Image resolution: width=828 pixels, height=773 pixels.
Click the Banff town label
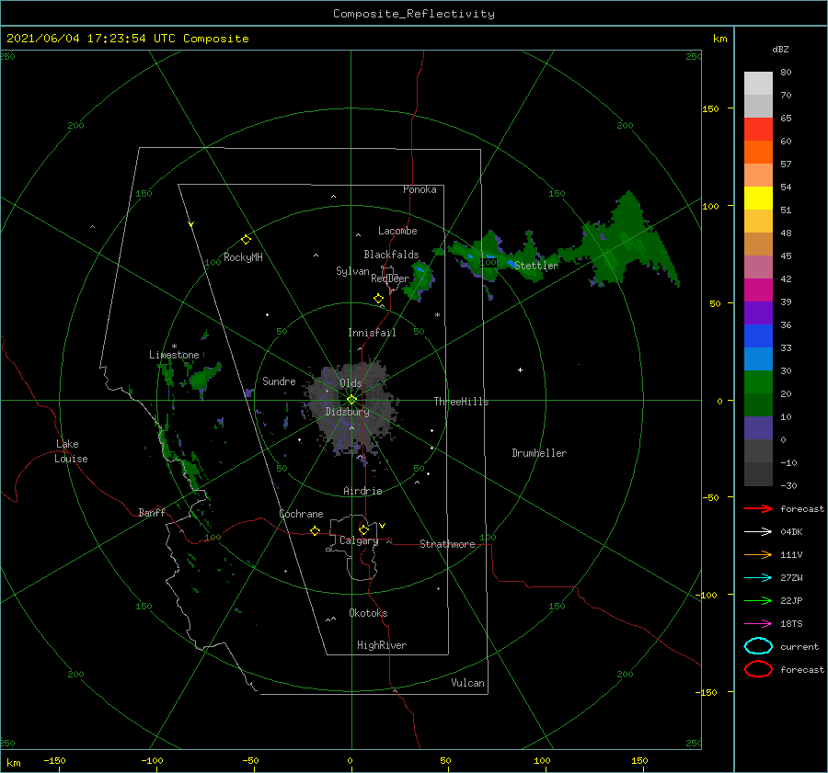[152, 513]
